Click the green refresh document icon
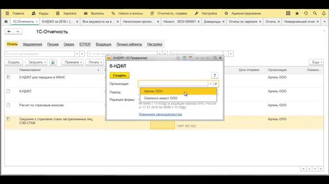The width and height of the screenshot is (329, 184). (53, 62)
